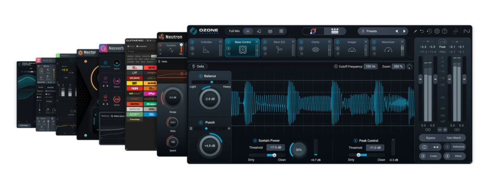Solo the Cutoff Frequency band
The image size is (489, 190).
tap(336, 66)
